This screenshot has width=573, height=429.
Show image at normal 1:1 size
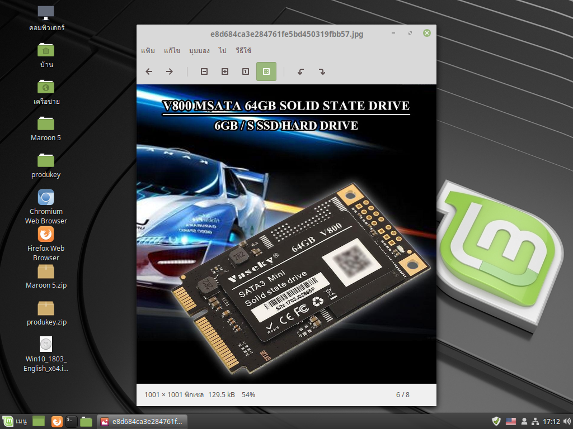(x=246, y=71)
